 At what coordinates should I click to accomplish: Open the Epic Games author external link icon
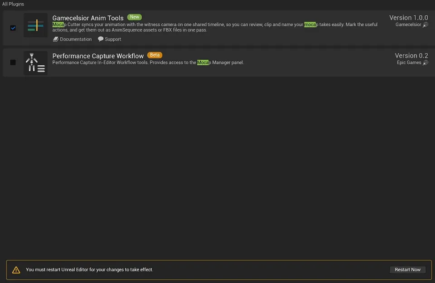[425, 63]
